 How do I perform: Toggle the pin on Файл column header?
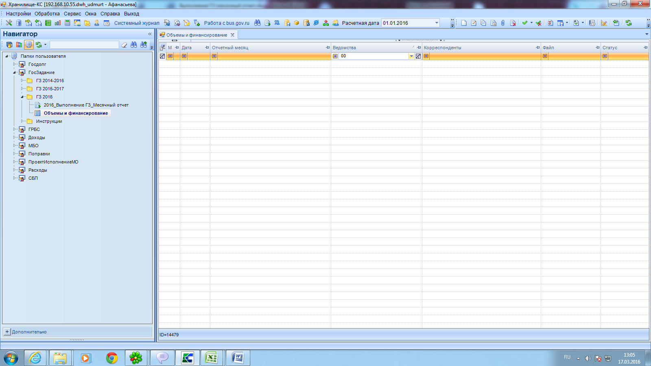597,48
